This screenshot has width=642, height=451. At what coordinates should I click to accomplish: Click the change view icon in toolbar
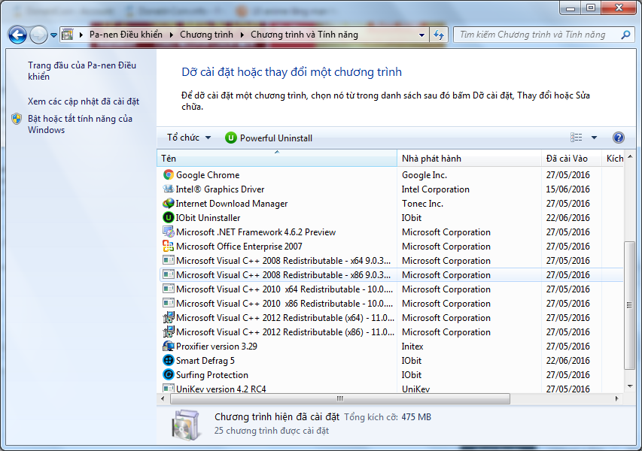(576, 138)
